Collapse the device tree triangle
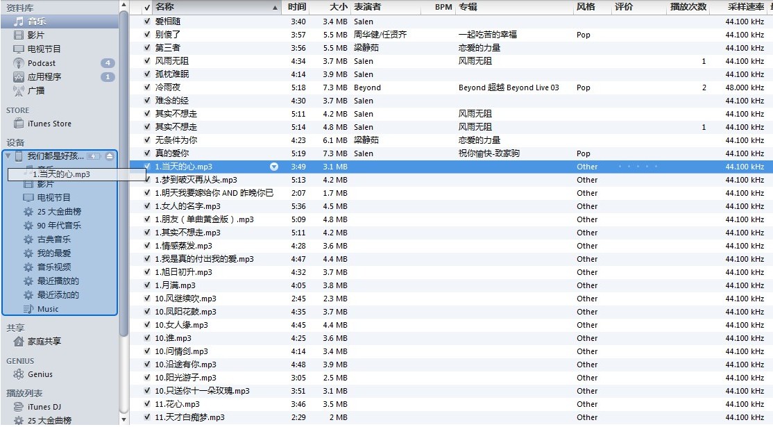Image resolution: width=773 pixels, height=427 pixels. (8, 156)
